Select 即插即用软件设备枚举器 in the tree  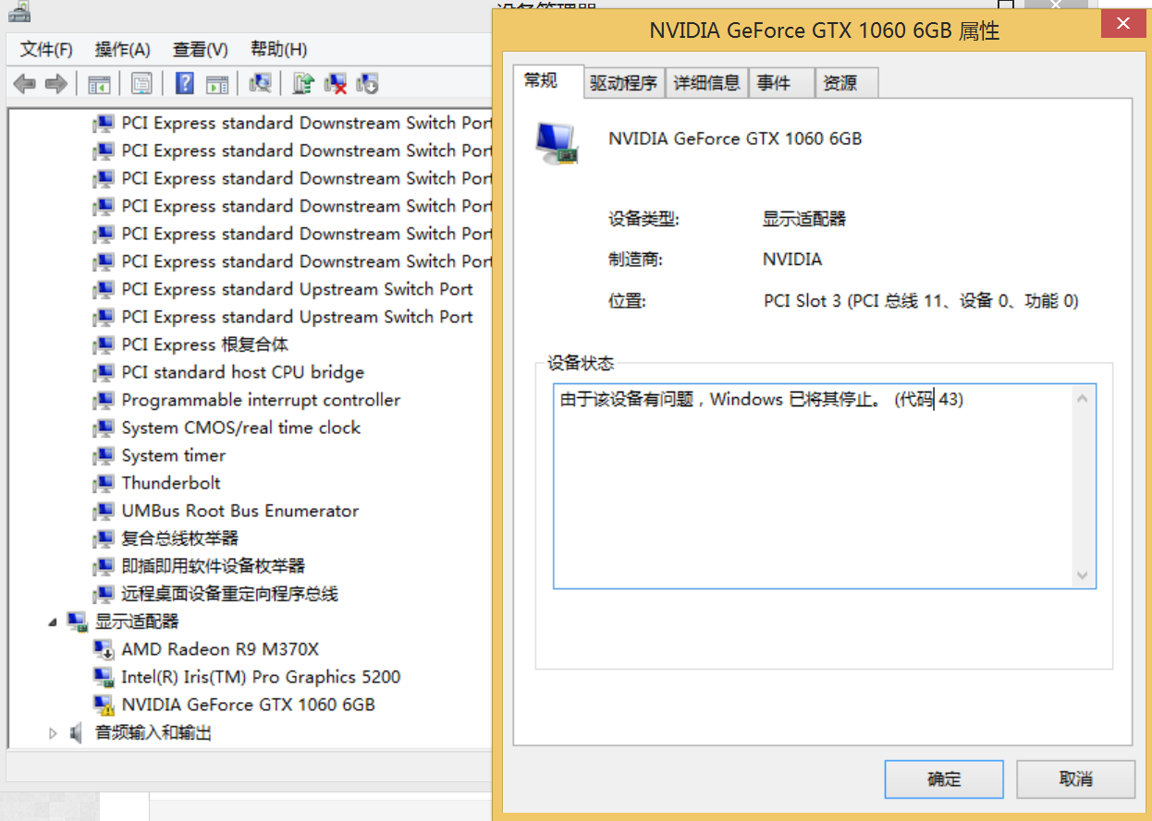(214, 566)
